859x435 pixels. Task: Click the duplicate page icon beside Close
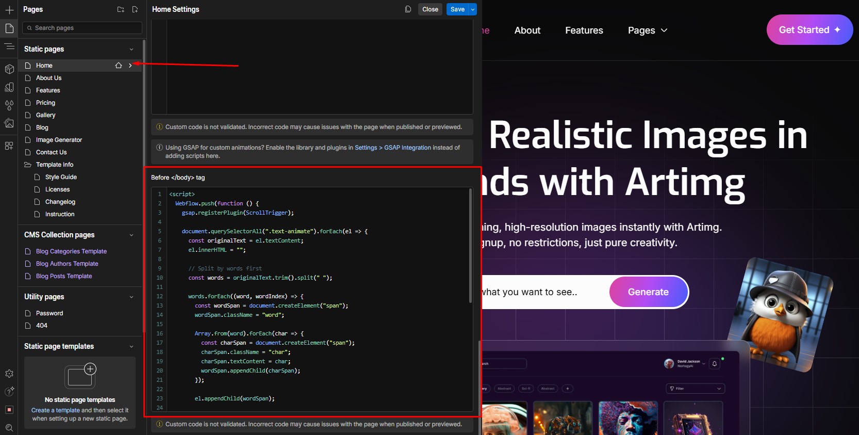[x=408, y=9]
